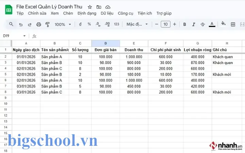Print the spreadsheet
245x153 pixels.
coord(38,25)
